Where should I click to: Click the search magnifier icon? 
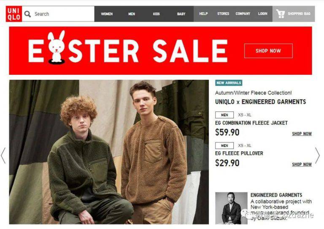(x=27, y=14)
